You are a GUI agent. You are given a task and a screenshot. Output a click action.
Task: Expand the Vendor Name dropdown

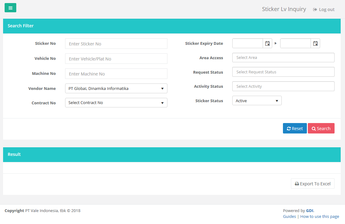click(116, 88)
